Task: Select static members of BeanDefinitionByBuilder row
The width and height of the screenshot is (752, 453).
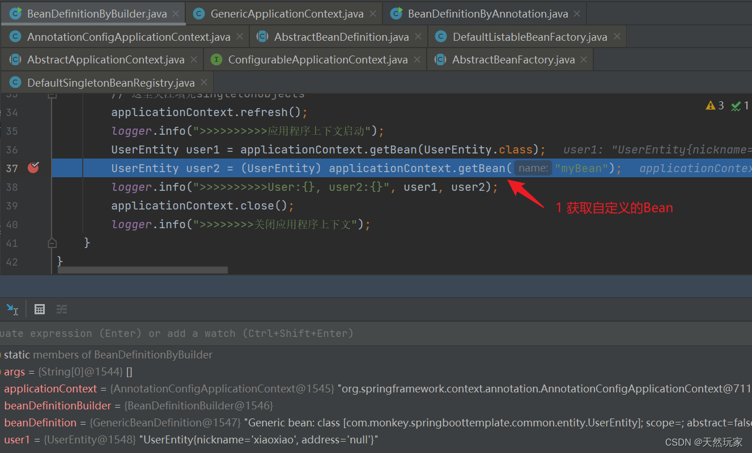Action: click(x=376, y=355)
